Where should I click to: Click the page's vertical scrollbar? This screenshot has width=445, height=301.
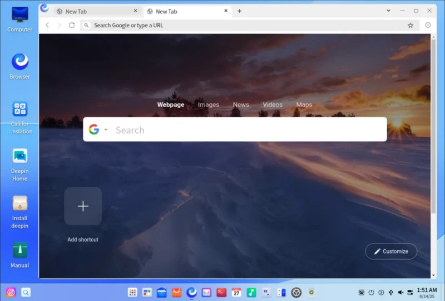coord(433,127)
